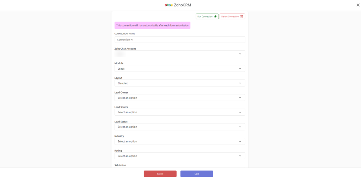Click the Connection Name input field
The width and height of the screenshot is (361, 179).
180,39
